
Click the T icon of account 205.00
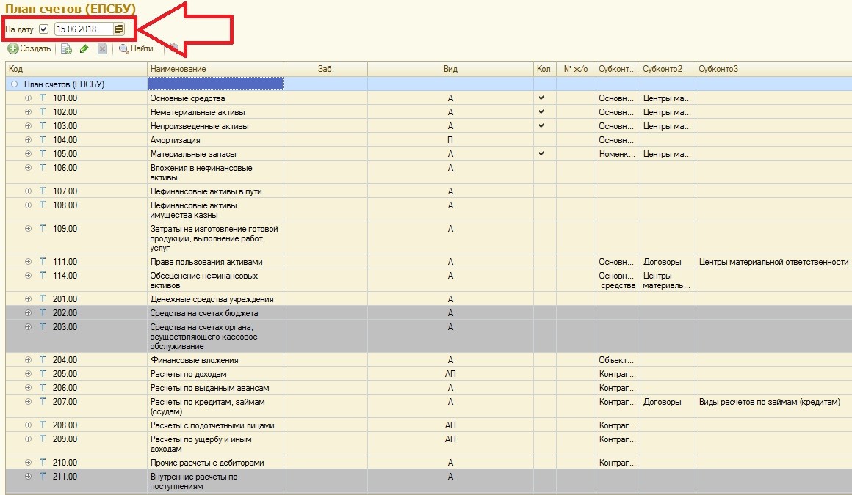point(43,374)
